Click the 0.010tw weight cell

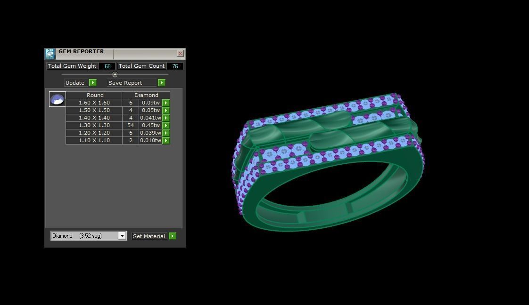click(150, 140)
